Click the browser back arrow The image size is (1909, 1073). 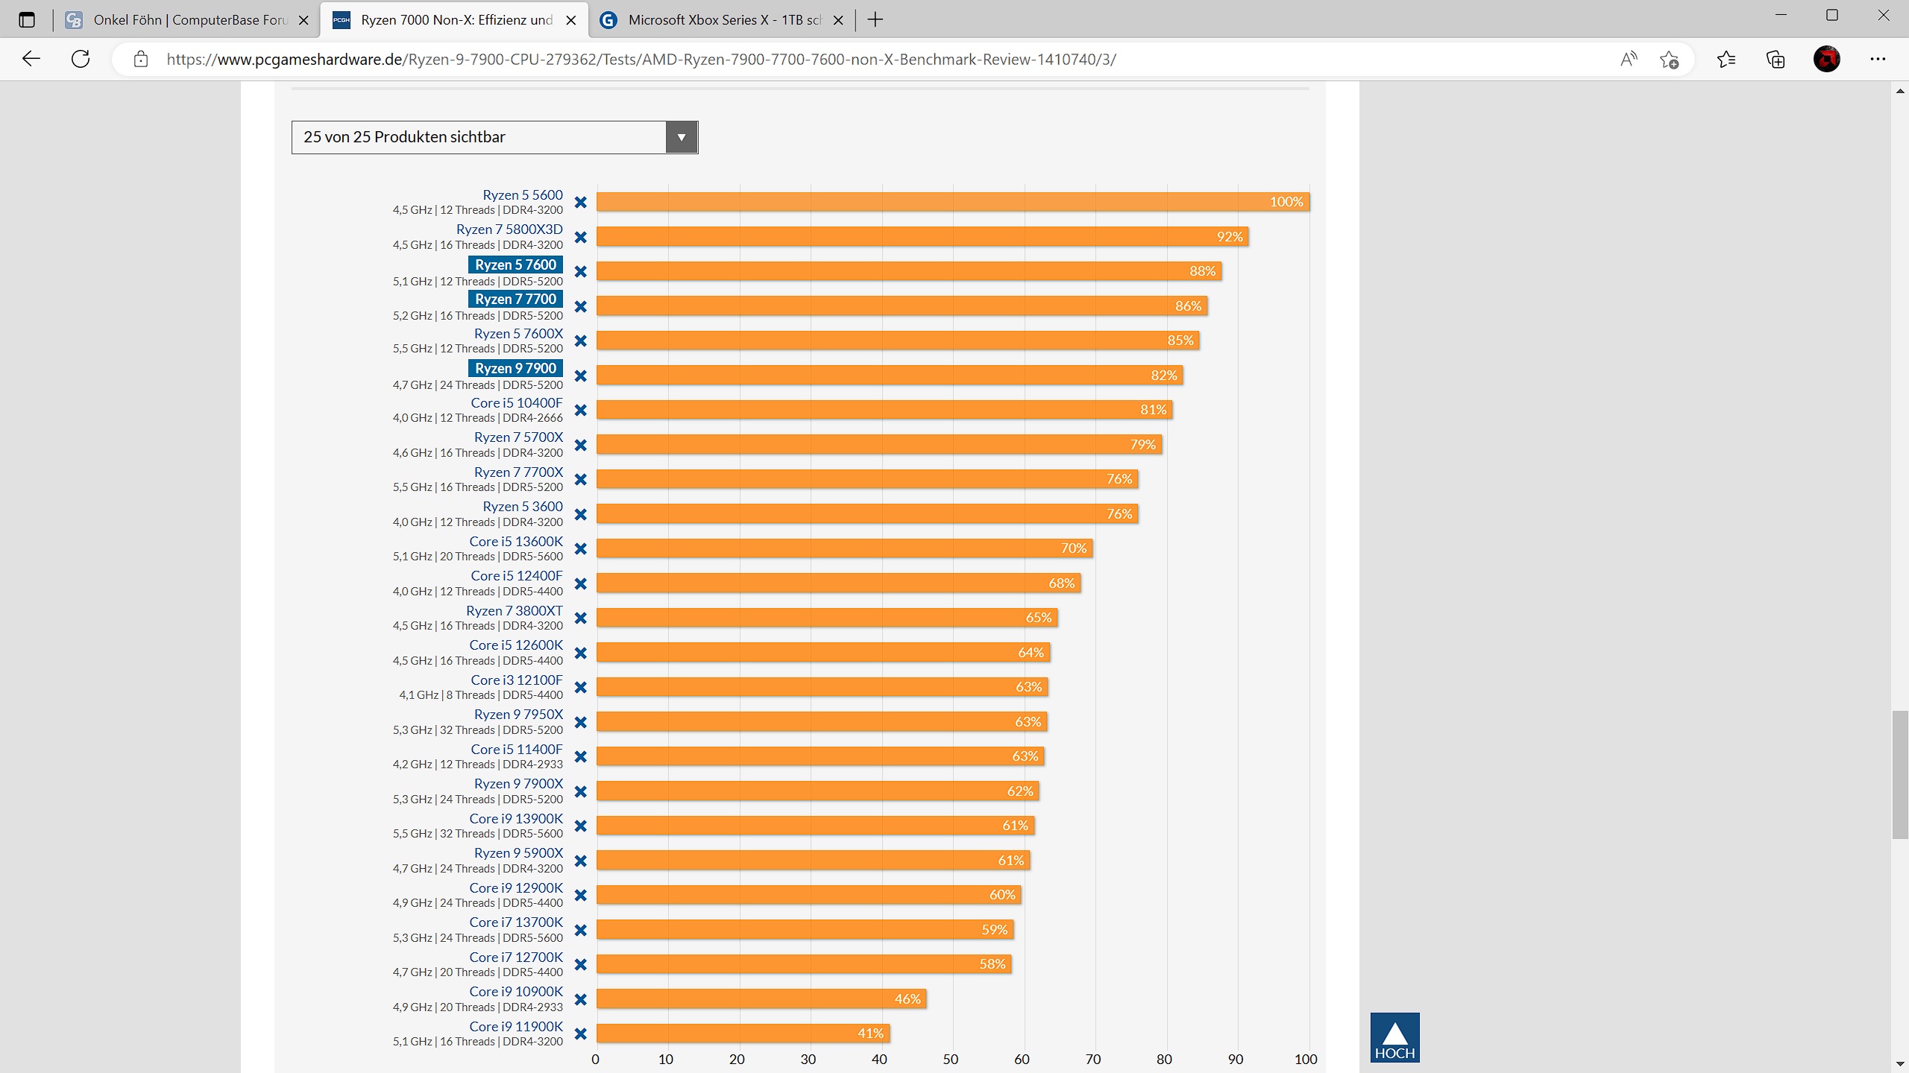click(x=31, y=59)
